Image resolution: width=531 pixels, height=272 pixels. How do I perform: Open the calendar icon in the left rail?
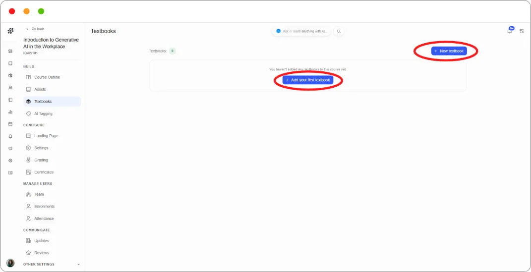tap(10, 124)
